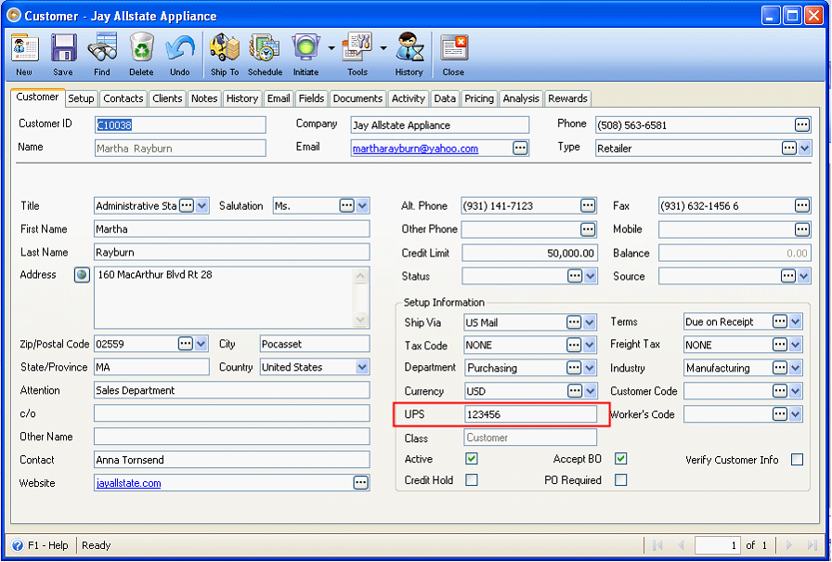832x562 pixels.
Task: Expand the Country dropdown
Action: pyautogui.click(x=362, y=367)
